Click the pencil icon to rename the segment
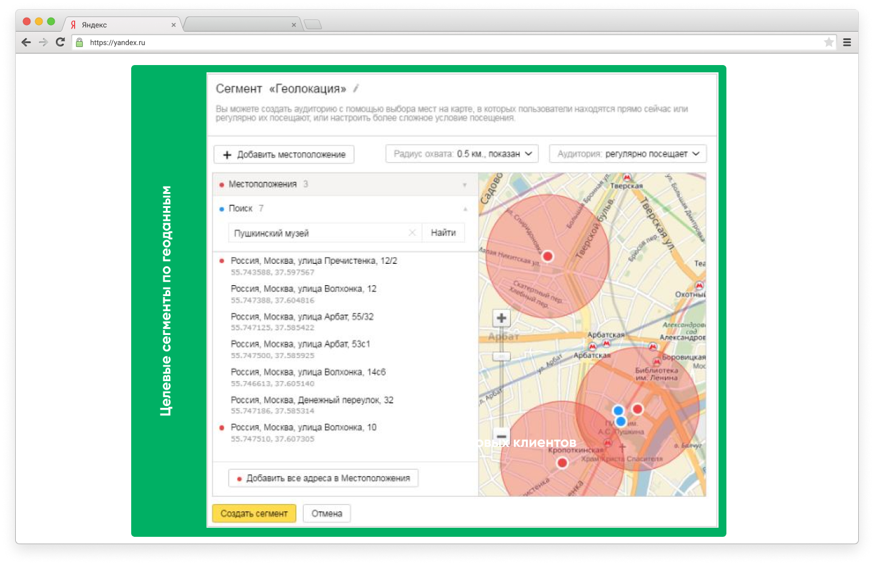This screenshot has height=566, width=874. tap(357, 88)
